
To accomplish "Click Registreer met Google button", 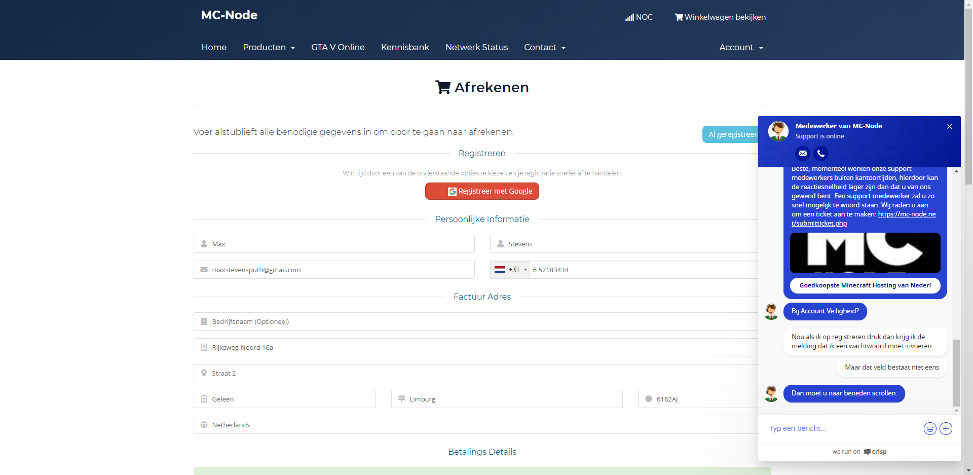I will coord(482,191).
